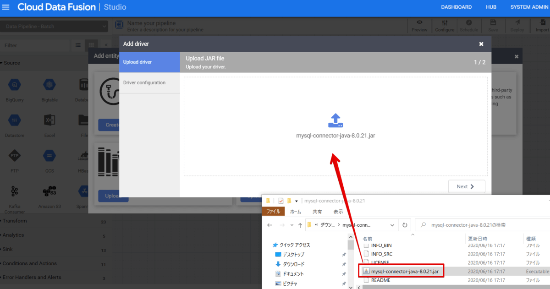Click the Name your pipeline field
The width and height of the screenshot is (550, 289).
pyautogui.click(x=151, y=23)
